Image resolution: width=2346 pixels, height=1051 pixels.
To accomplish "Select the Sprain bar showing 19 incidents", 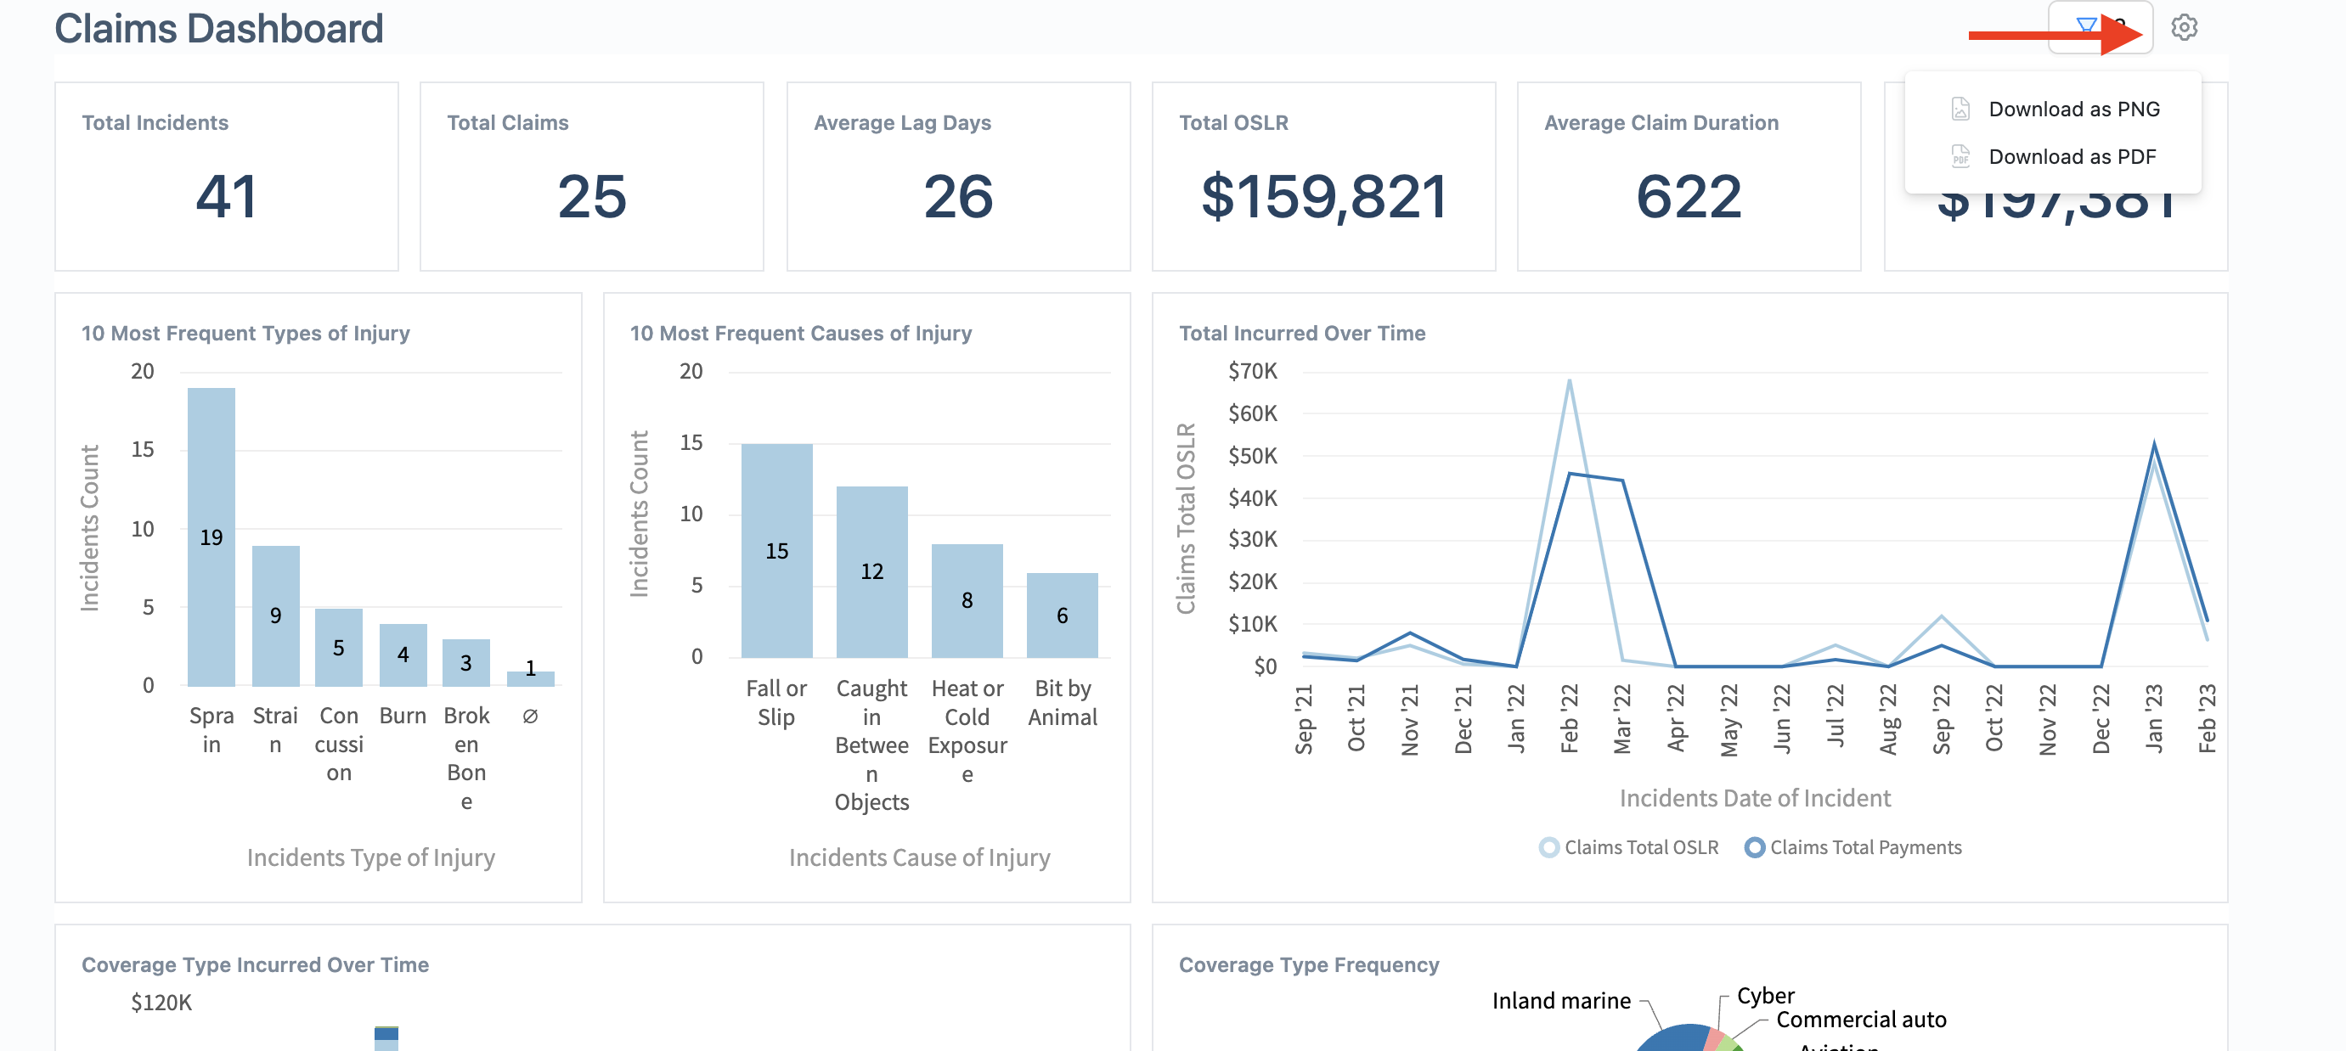I will pyautogui.click(x=211, y=537).
